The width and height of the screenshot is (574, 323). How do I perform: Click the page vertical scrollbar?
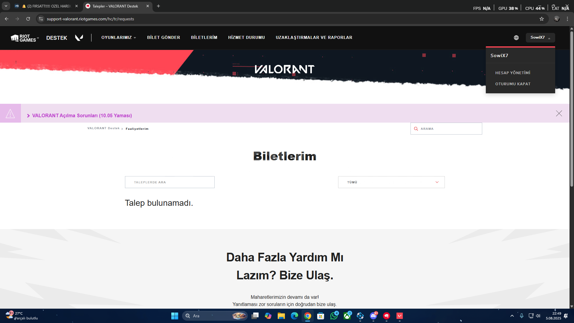point(572,109)
